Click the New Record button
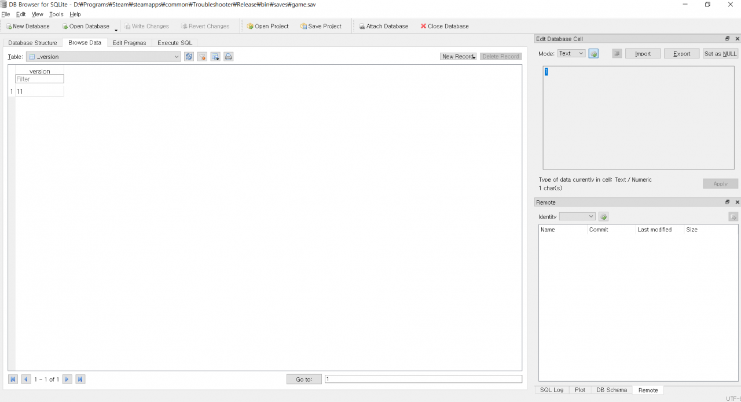This screenshot has width=741, height=402. [458, 57]
